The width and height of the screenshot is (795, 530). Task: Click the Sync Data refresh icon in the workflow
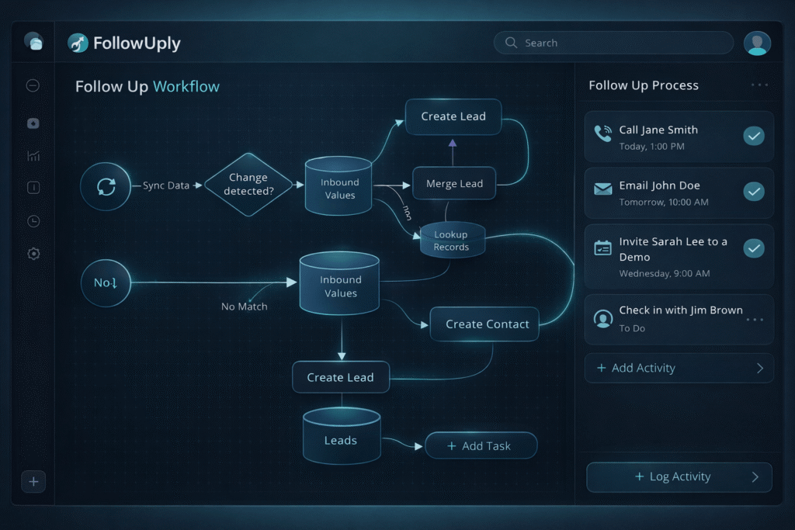[x=106, y=186]
